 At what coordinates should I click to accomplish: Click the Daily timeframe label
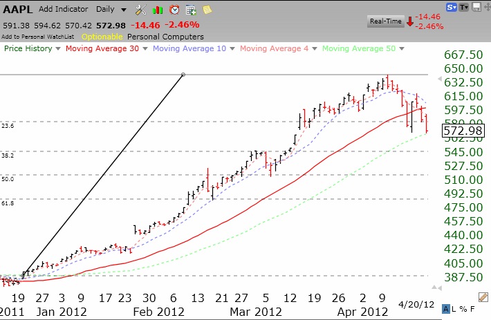tap(105, 10)
